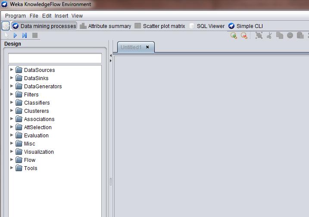The image size is (309, 217).
Task: Click the Weka title bar icon
Action: point(4,4)
